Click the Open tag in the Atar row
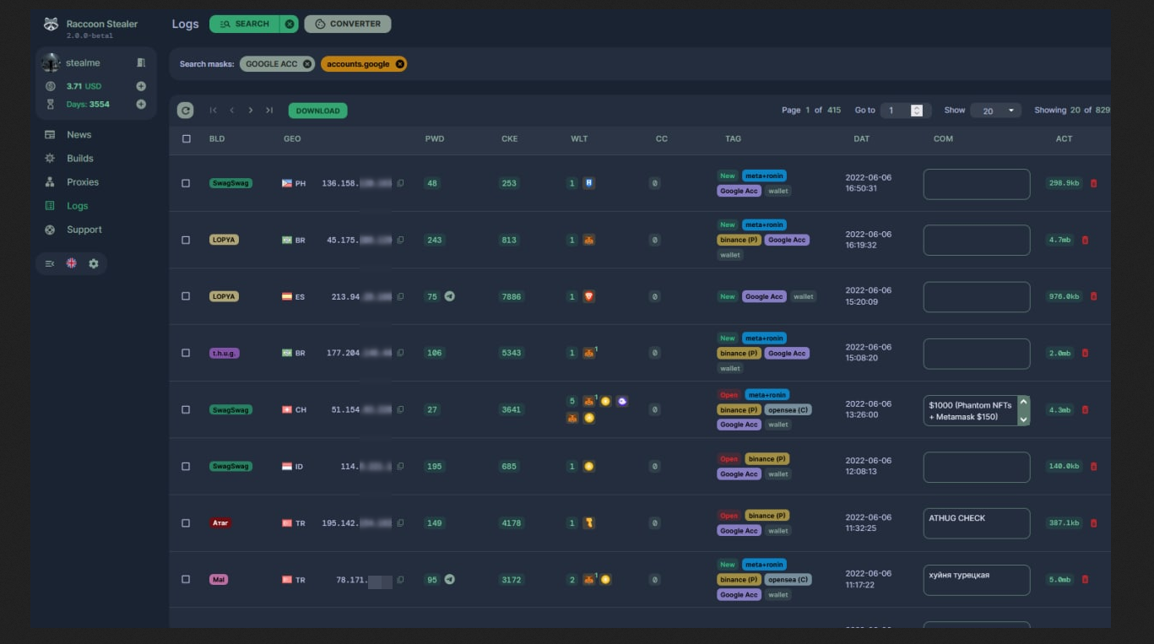 tap(729, 515)
